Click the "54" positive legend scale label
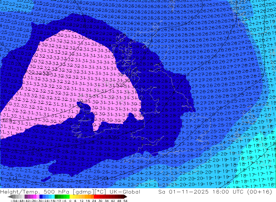This screenshot has width=276, height=202. coord(125,201)
